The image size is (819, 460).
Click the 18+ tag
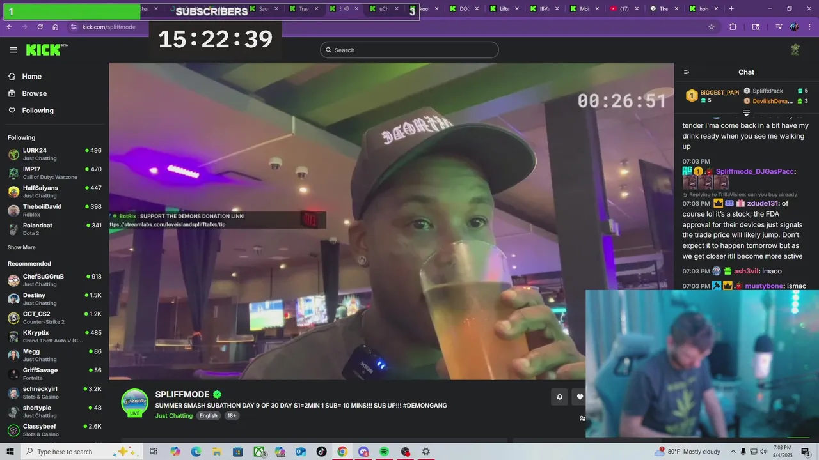click(x=232, y=415)
